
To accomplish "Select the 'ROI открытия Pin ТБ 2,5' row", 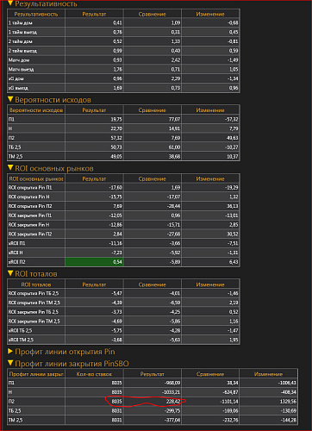I will click(123, 293).
